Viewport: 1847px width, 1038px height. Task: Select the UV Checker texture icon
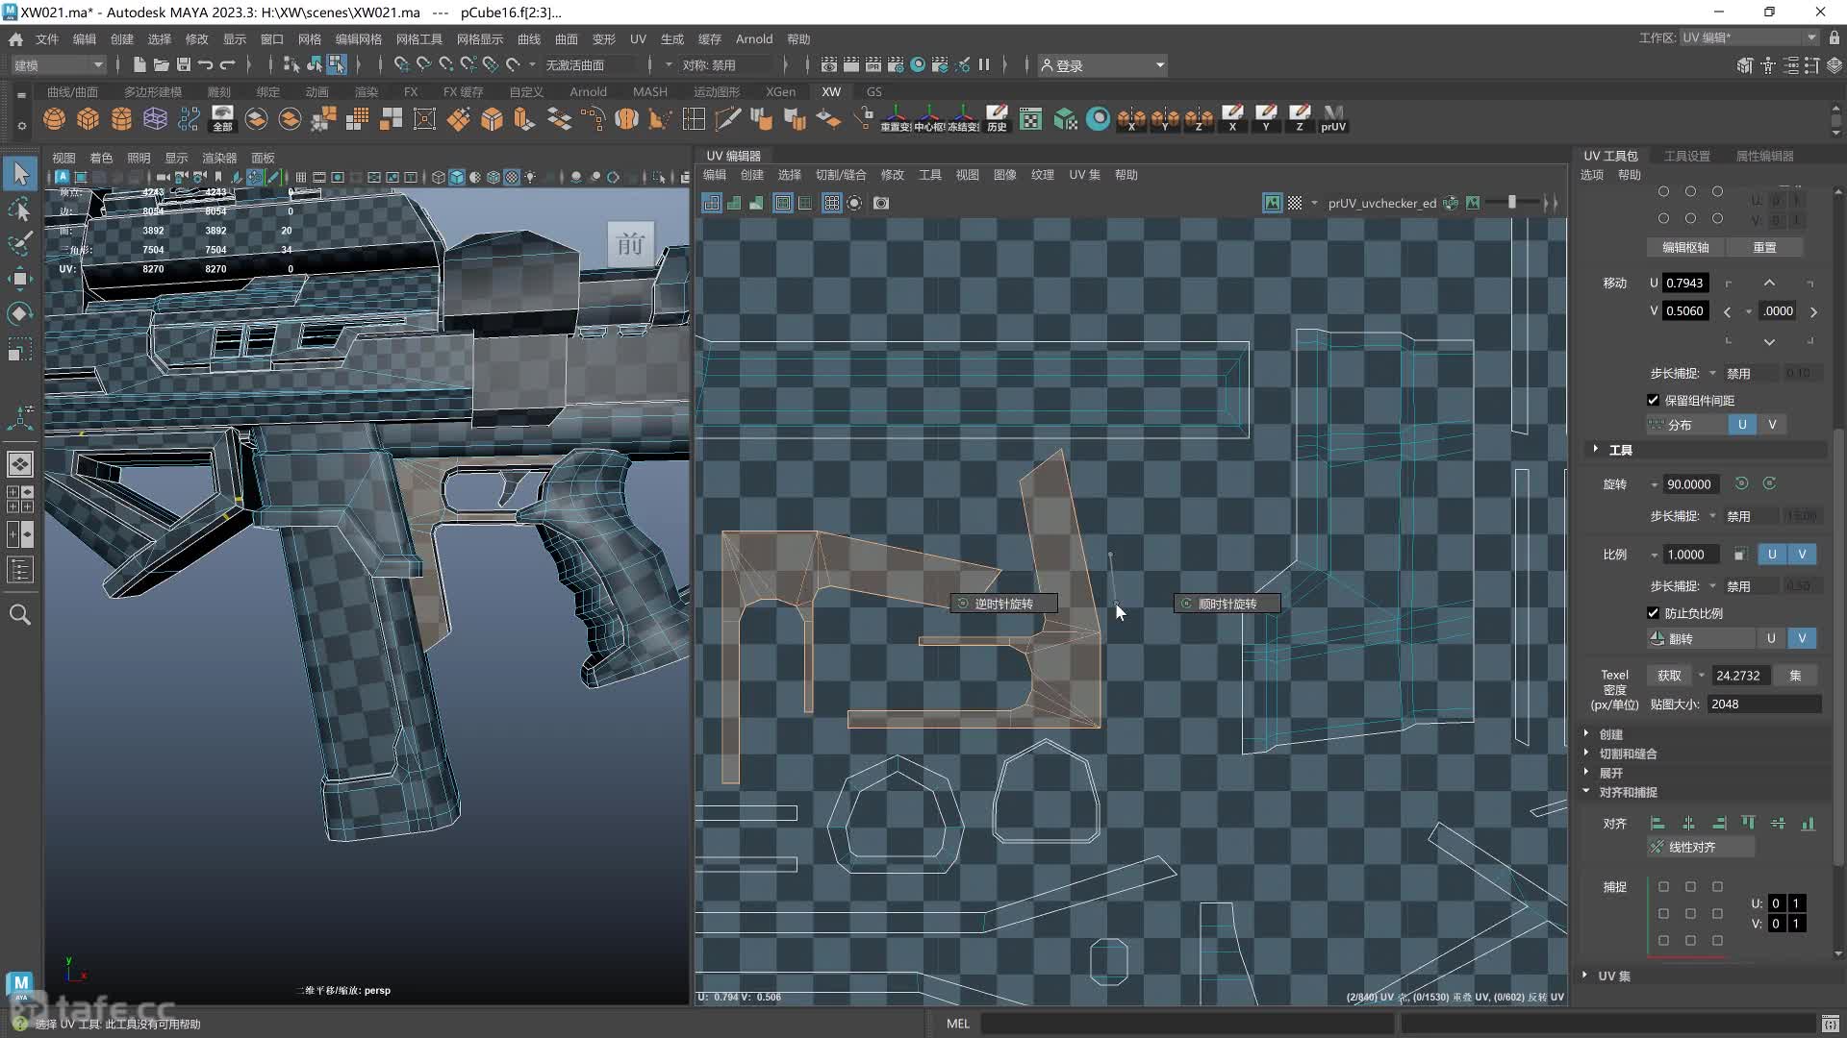tap(1293, 203)
